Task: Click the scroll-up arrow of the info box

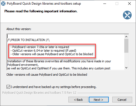Action: (x=126, y=37)
